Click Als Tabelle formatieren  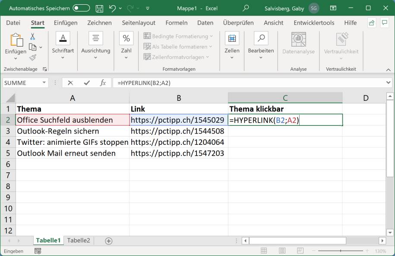(177, 47)
